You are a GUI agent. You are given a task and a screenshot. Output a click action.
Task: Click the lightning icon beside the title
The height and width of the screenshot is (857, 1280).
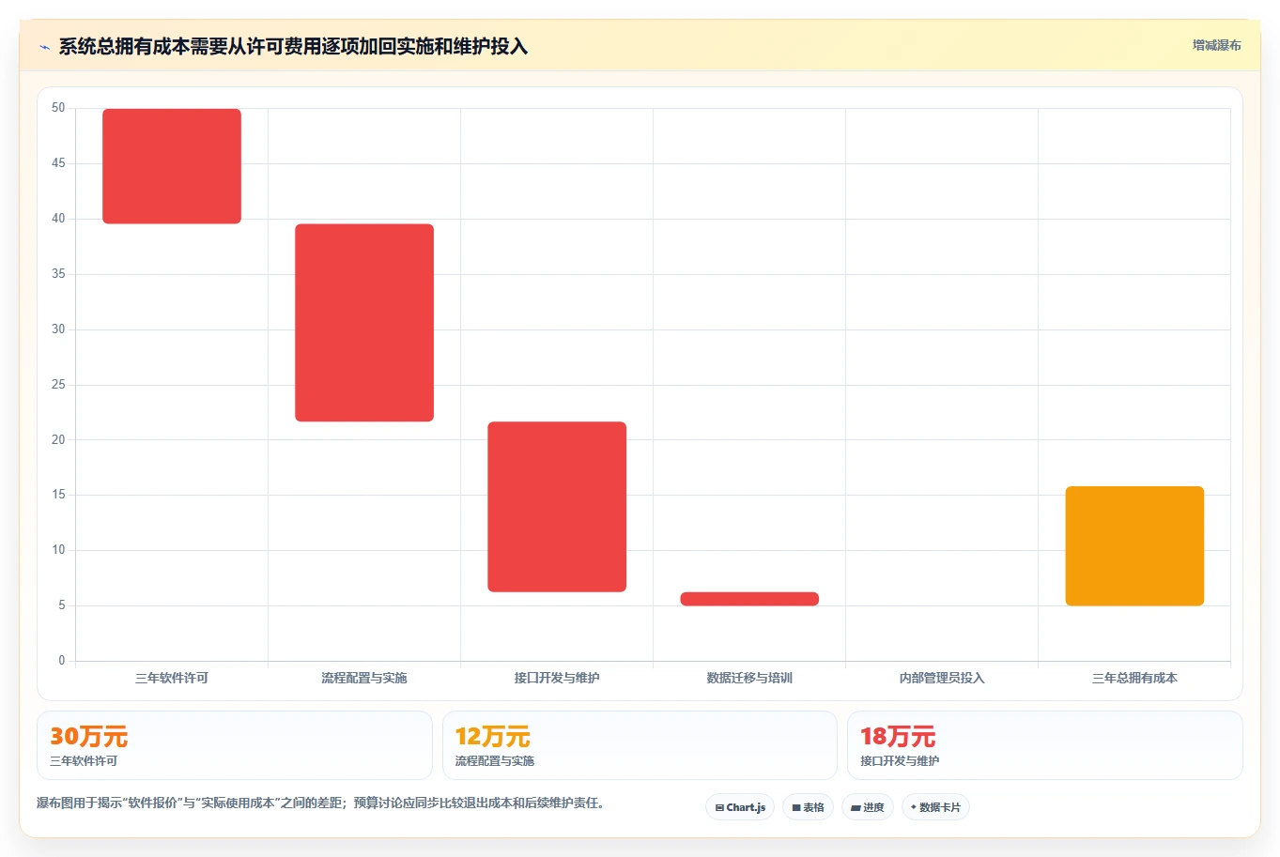pos(44,47)
